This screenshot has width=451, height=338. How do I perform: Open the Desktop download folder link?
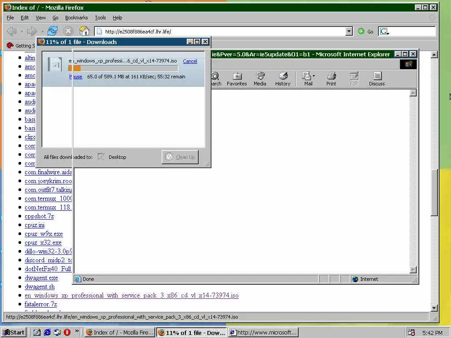click(117, 157)
